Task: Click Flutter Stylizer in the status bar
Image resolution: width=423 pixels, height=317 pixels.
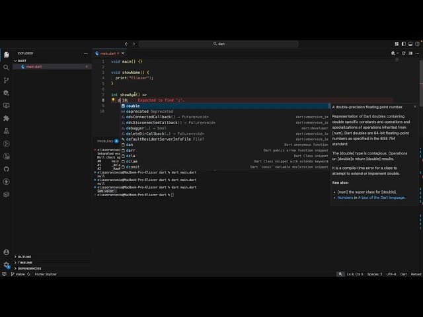Action: [x=46, y=274]
